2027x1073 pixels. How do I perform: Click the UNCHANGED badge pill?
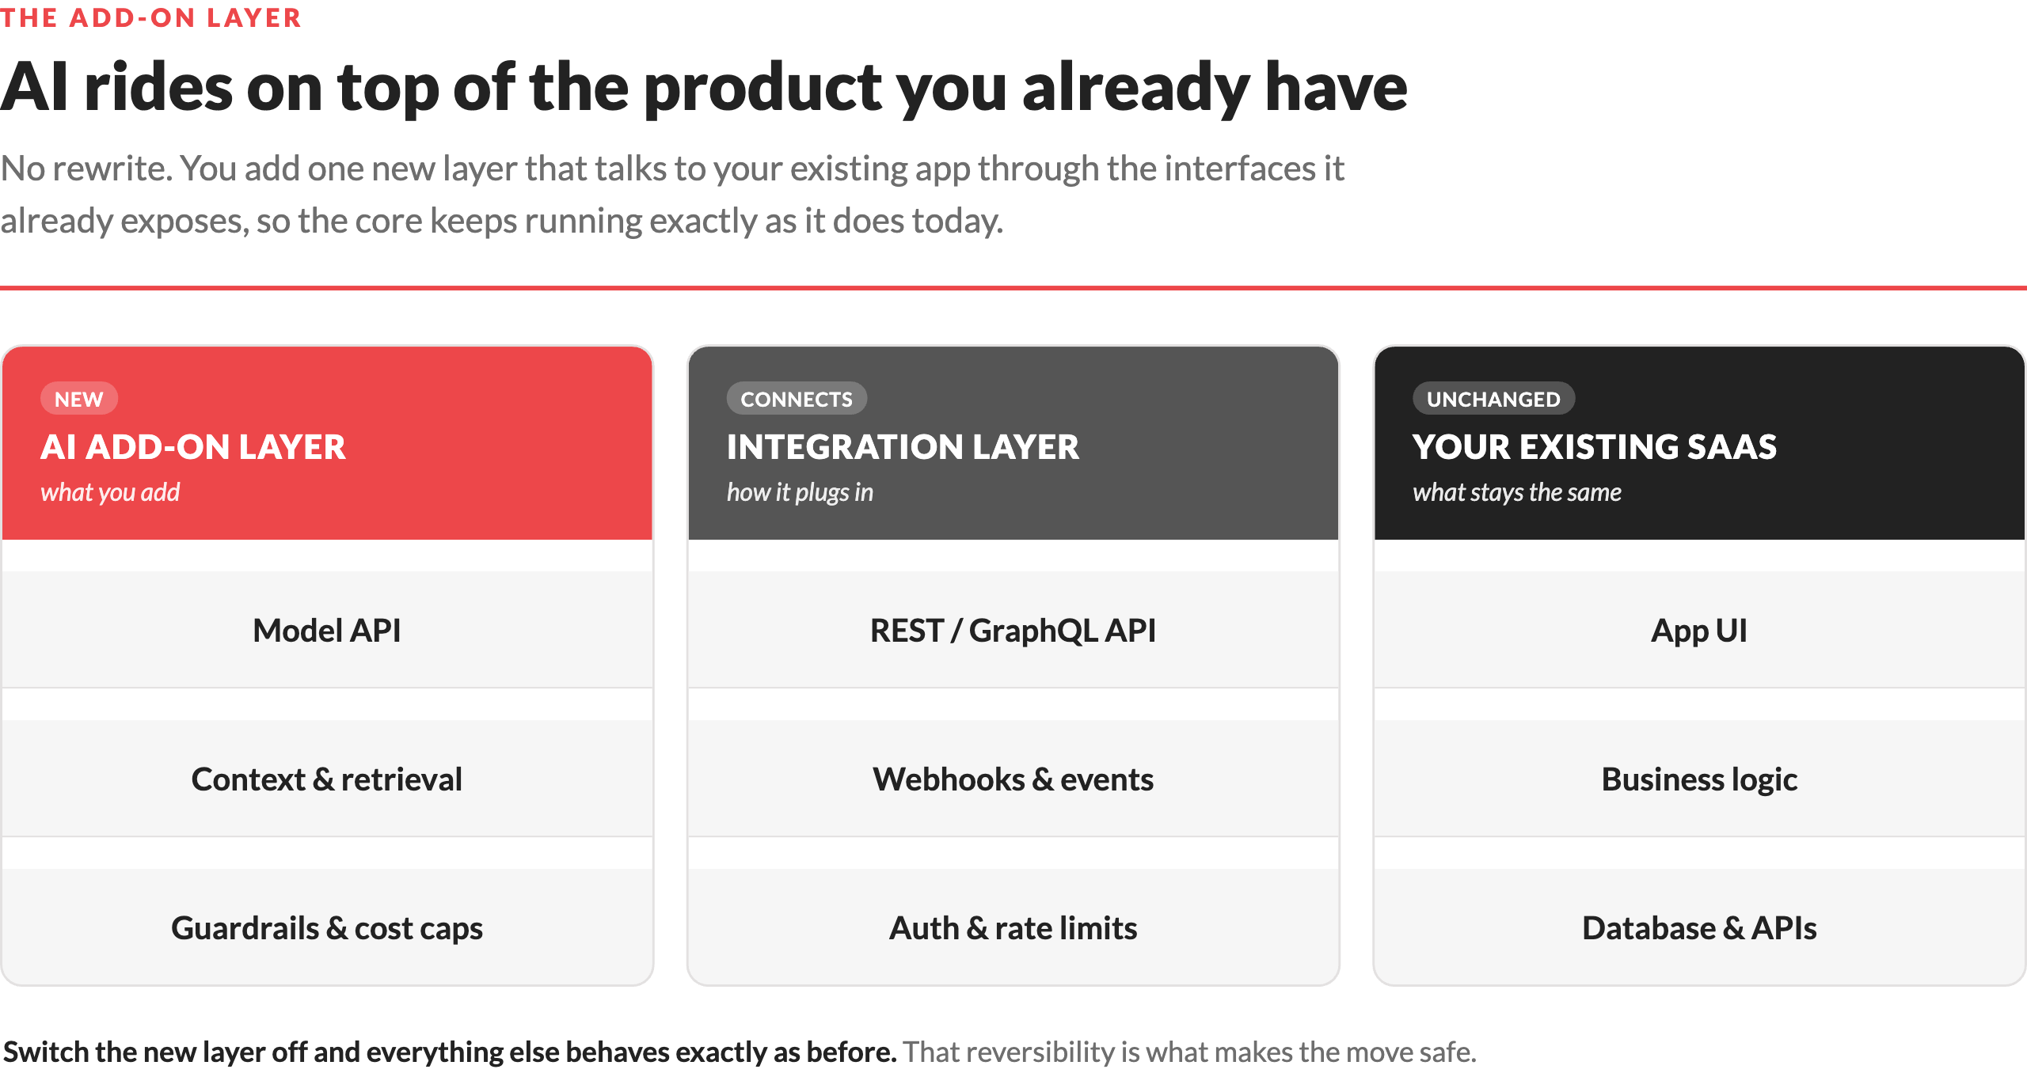[1493, 399]
